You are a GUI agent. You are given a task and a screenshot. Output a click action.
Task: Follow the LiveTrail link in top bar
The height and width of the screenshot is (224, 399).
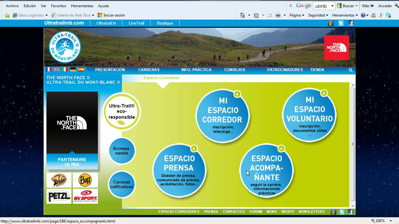tap(136, 23)
